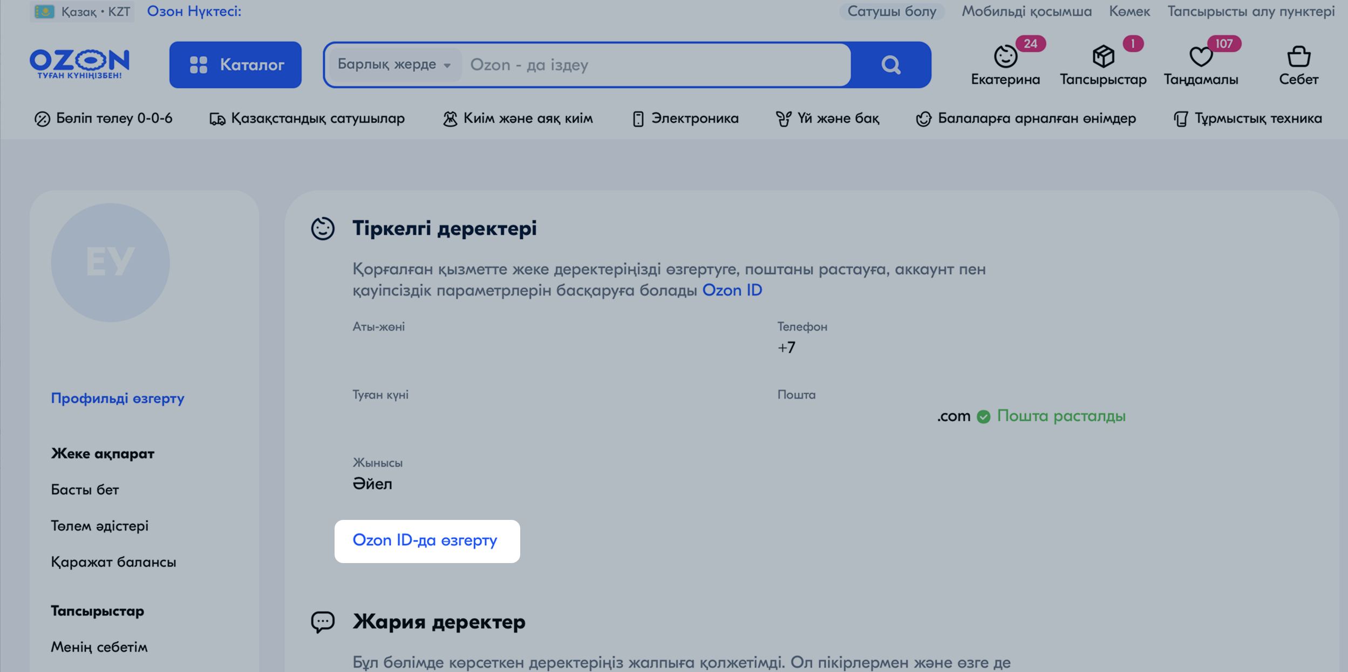Viewport: 1348px width, 672px height.
Task: Click the Пошта расталды status text
Action: pos(1061,416)
